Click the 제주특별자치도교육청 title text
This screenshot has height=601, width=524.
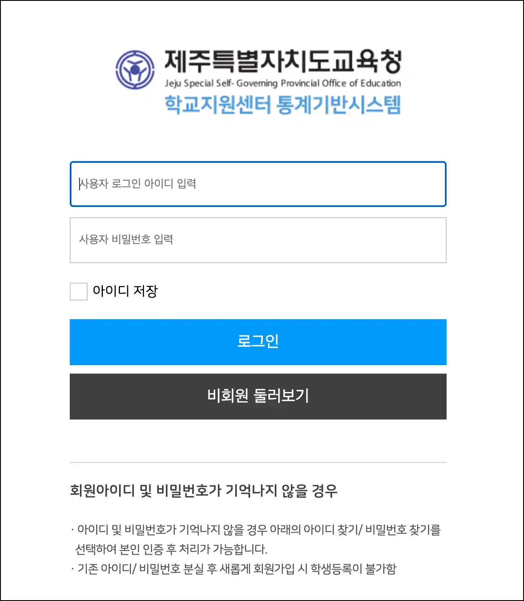[283, 62]
